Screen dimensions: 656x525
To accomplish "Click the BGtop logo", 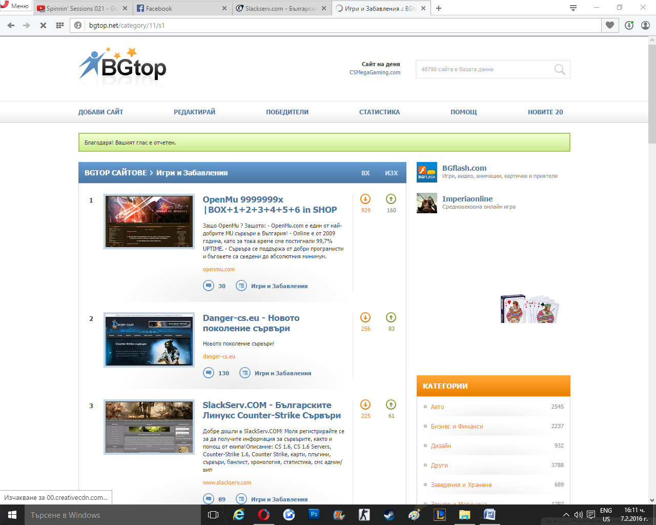I will tap(122, 64).
